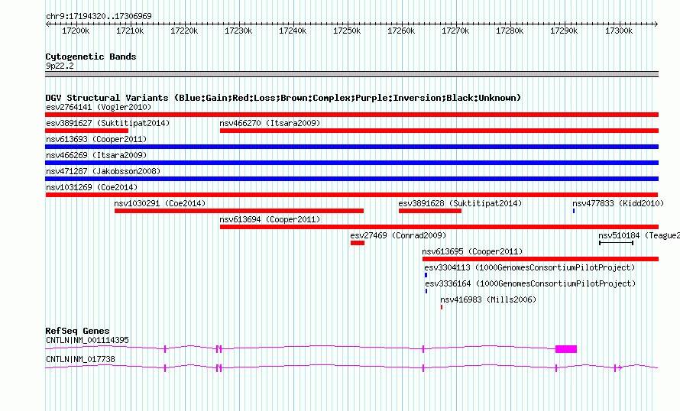Screen dimensions: 680x411
Task: Click the 17290k ruler tick label
Action: tap(563, 31)
